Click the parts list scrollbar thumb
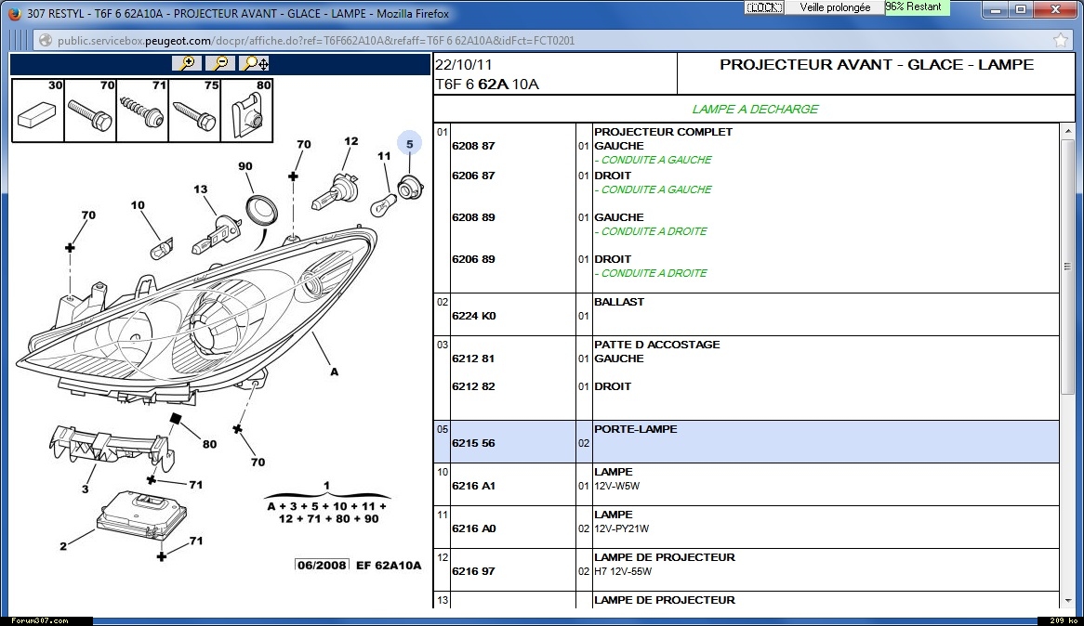The image size is (1084, 626). [x=1067, y=267]
